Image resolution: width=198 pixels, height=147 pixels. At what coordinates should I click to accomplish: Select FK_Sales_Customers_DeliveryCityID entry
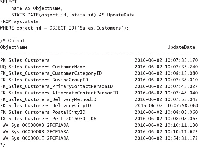(x=45, y=106)
